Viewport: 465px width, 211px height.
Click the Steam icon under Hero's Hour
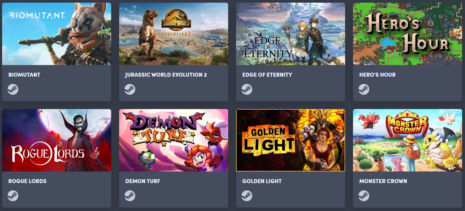(x=364, y=89)
